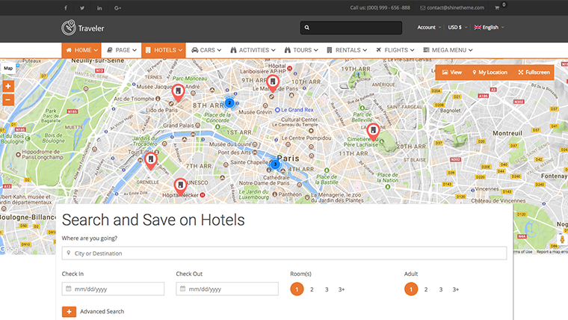Select hotel marker near Père Lachaise

click(x=373, y=132)
